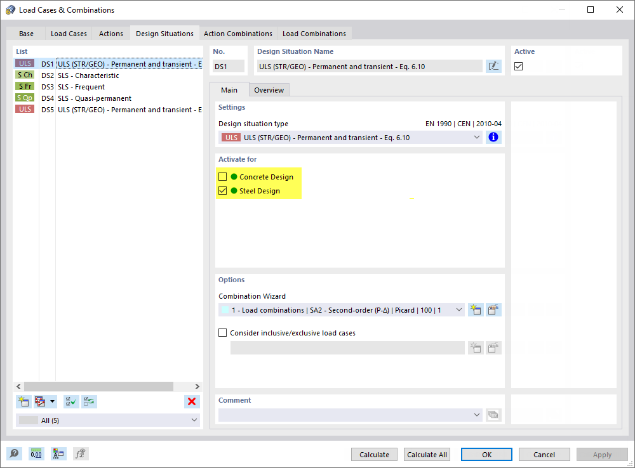Image resolution: width=635 pixels, height=468 pixels.
Task: Open the comment library icon
Action: [493, 415]
